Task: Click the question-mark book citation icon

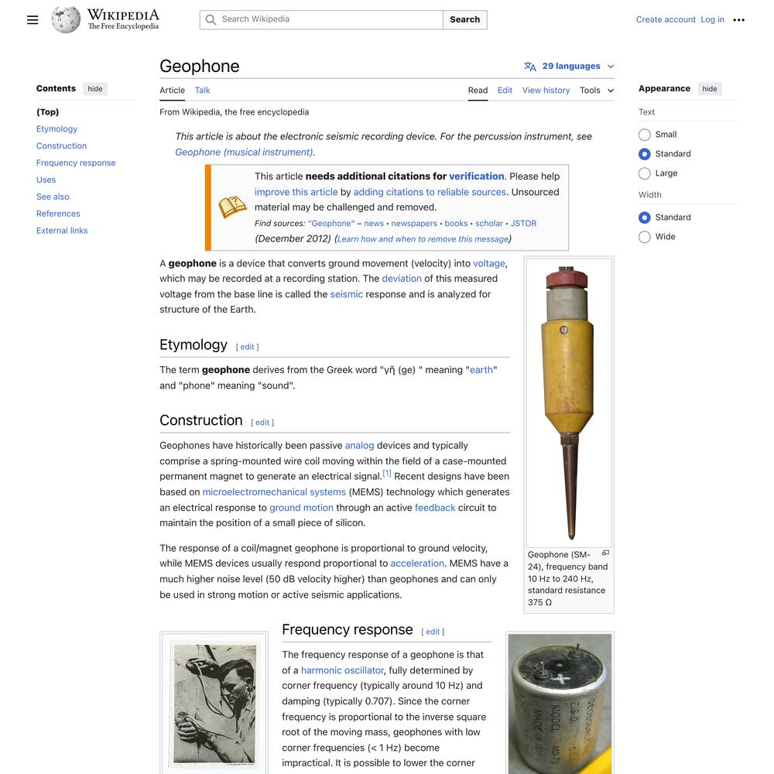Action: [x=232, y=207]
